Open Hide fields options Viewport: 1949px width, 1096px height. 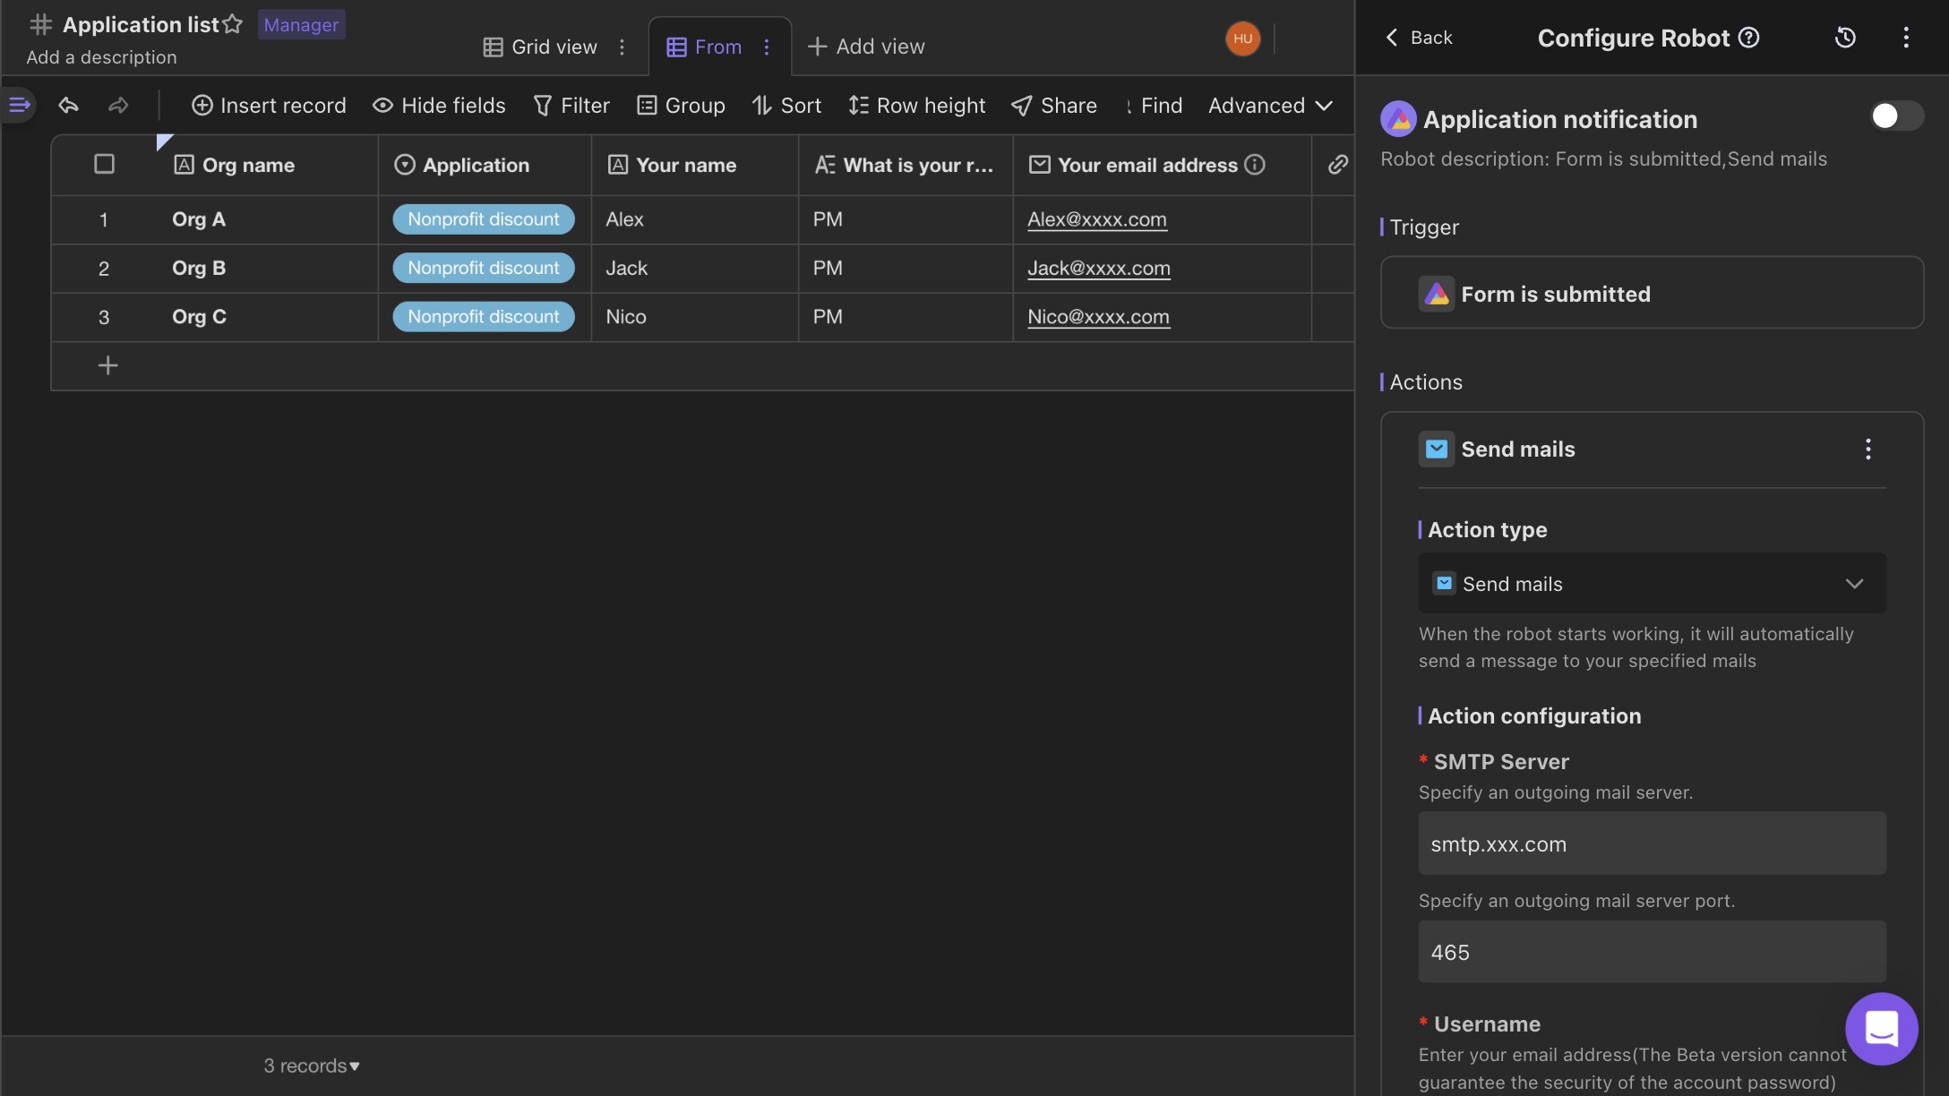point(439,106)
